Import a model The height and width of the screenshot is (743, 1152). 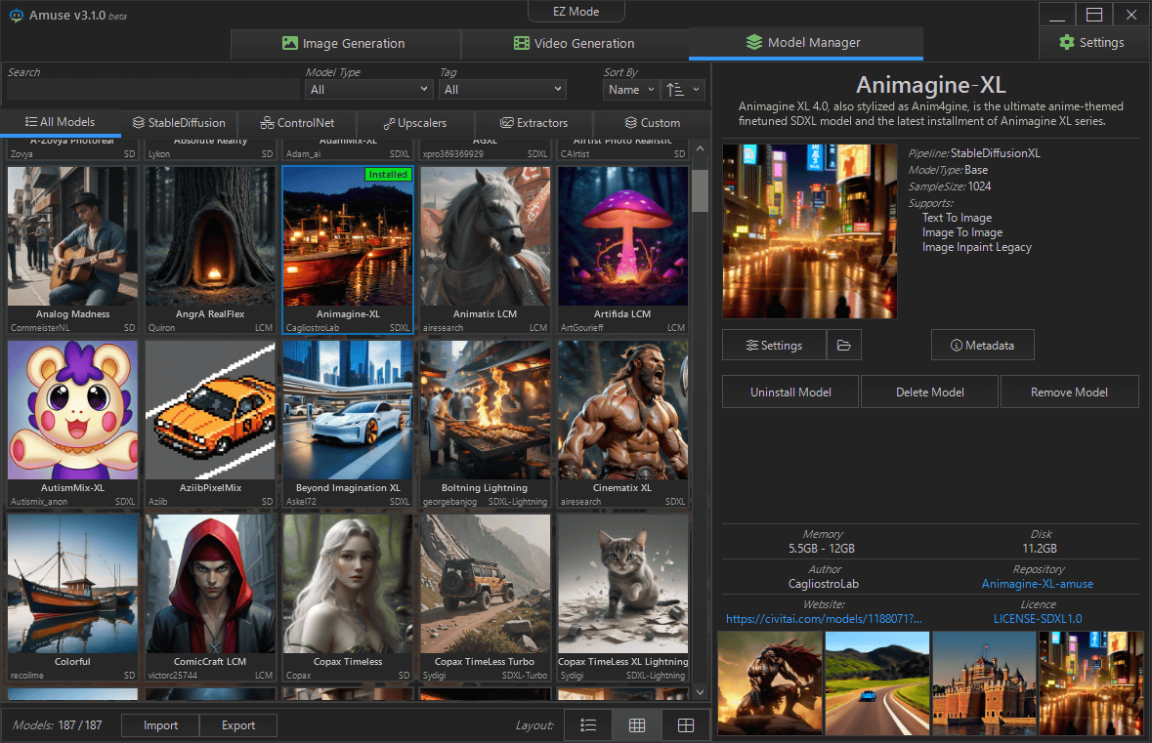point(160,725)
